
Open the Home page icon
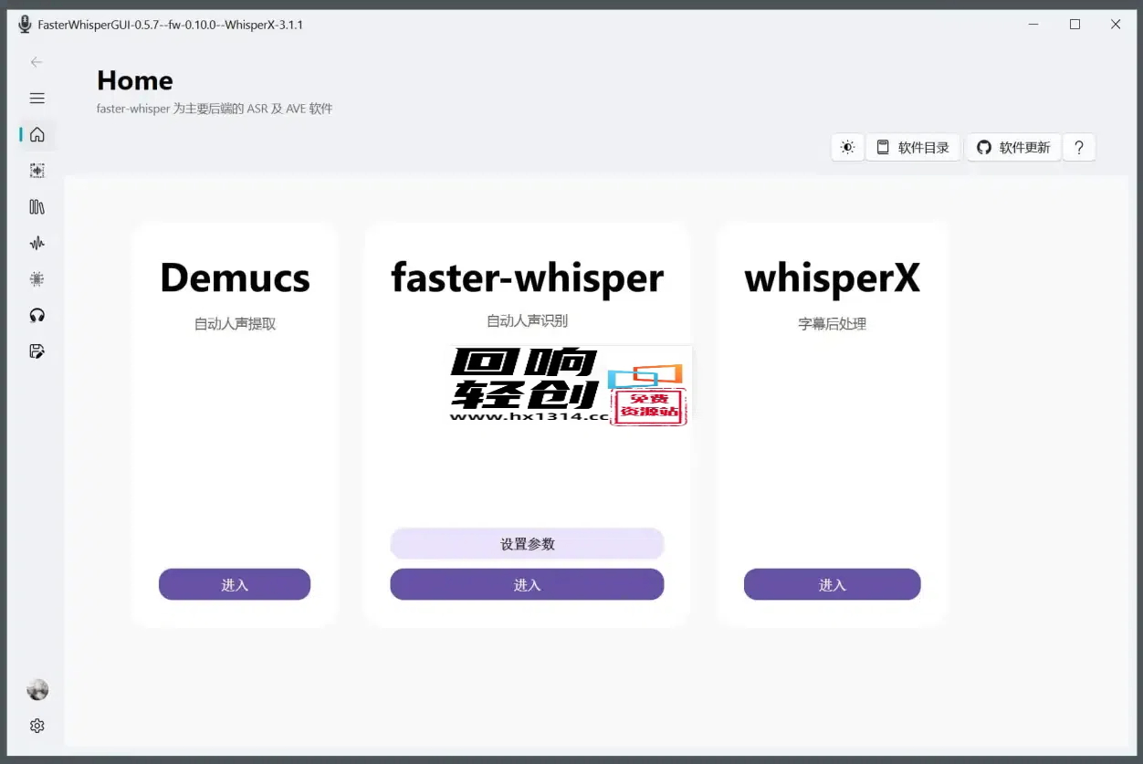click(x=37, y=135)
